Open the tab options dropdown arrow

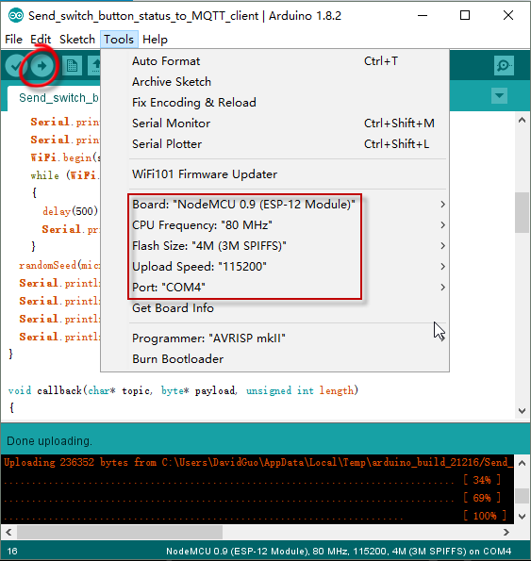pyautogui.click(x=499, y=96)
